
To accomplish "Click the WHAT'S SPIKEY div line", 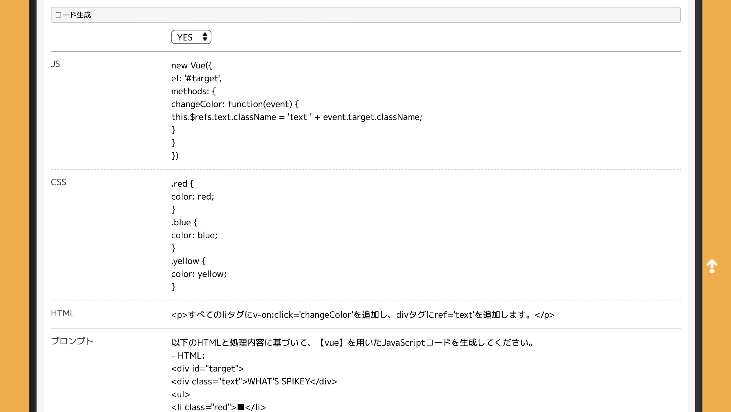I will tap(254, 382).
